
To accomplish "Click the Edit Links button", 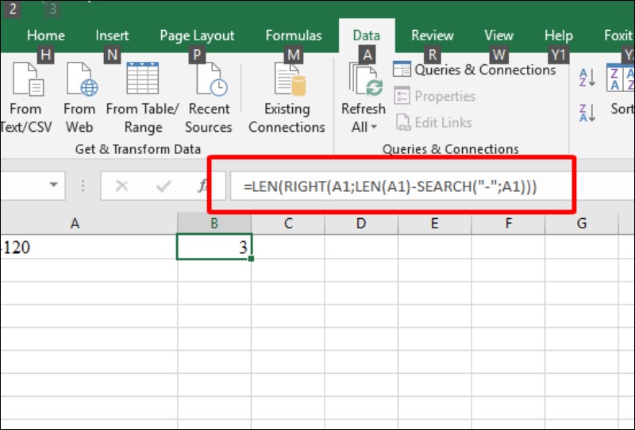I will point(434,122).
